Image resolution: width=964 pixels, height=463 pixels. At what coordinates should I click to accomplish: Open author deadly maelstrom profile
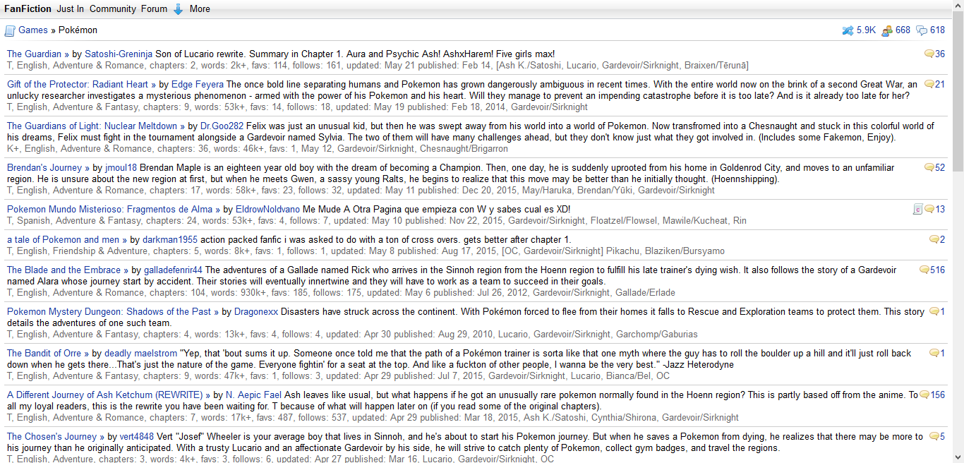[141, 353]
